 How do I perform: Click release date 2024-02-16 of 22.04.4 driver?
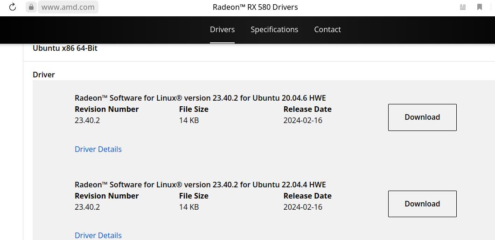click(x=303, y=207)
